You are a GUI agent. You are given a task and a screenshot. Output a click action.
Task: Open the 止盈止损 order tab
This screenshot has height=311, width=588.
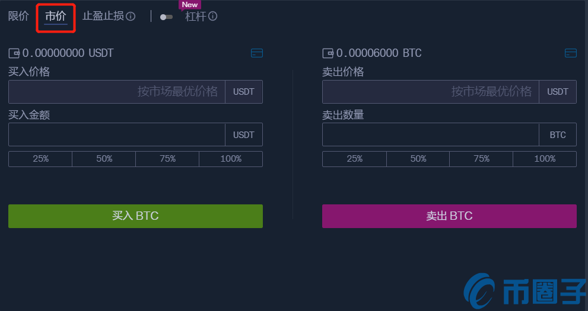(x=103, y=16)
